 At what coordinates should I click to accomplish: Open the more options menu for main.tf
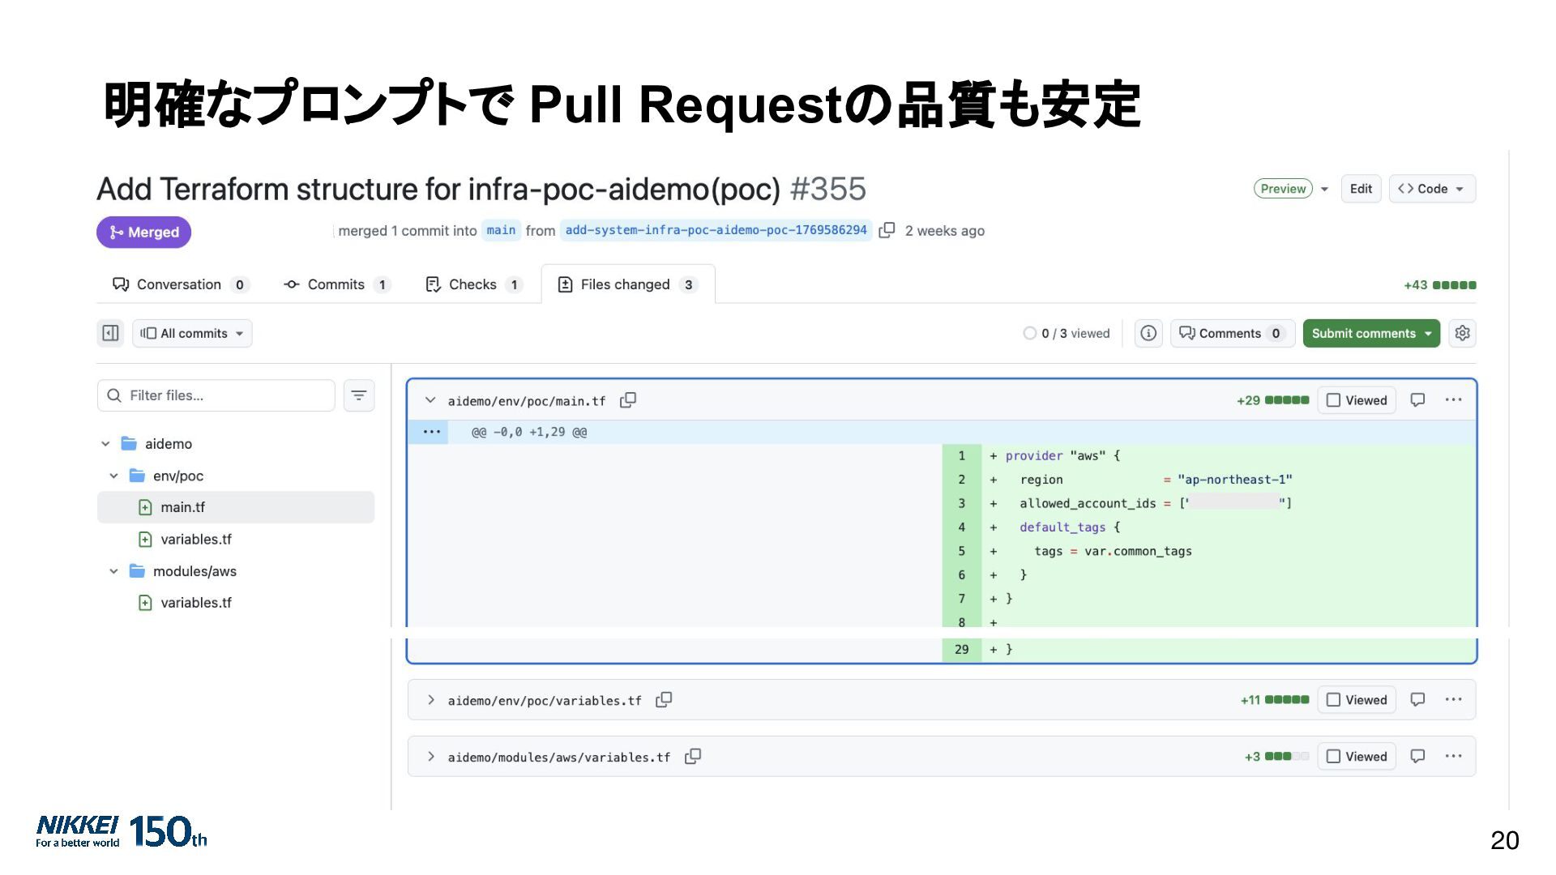(1453, 400)
